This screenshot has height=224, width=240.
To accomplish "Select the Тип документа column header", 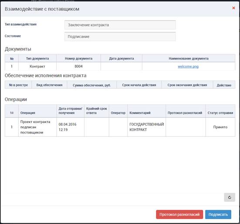I will point(37,59).
